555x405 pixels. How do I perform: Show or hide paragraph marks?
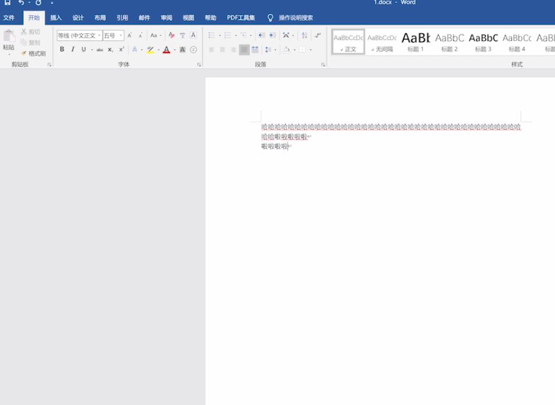pyautogui.click(x=318, y=35)
